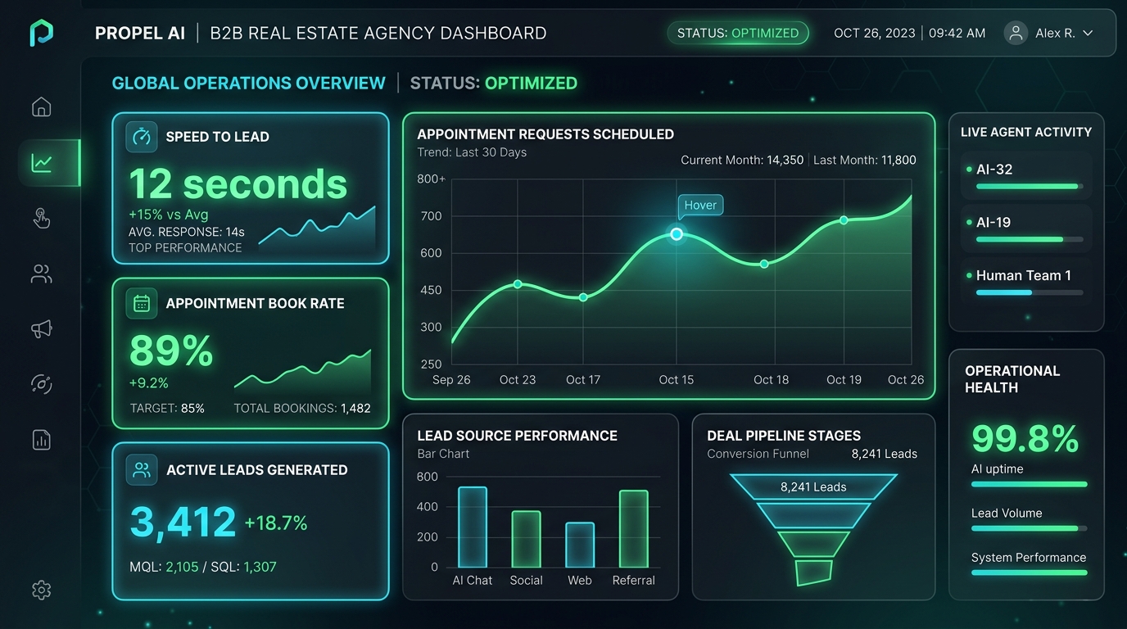Click the Appointment Book Rate calendar icon
The height and width of the screenshot is (629, 1127).
click(x=142, y=303)
